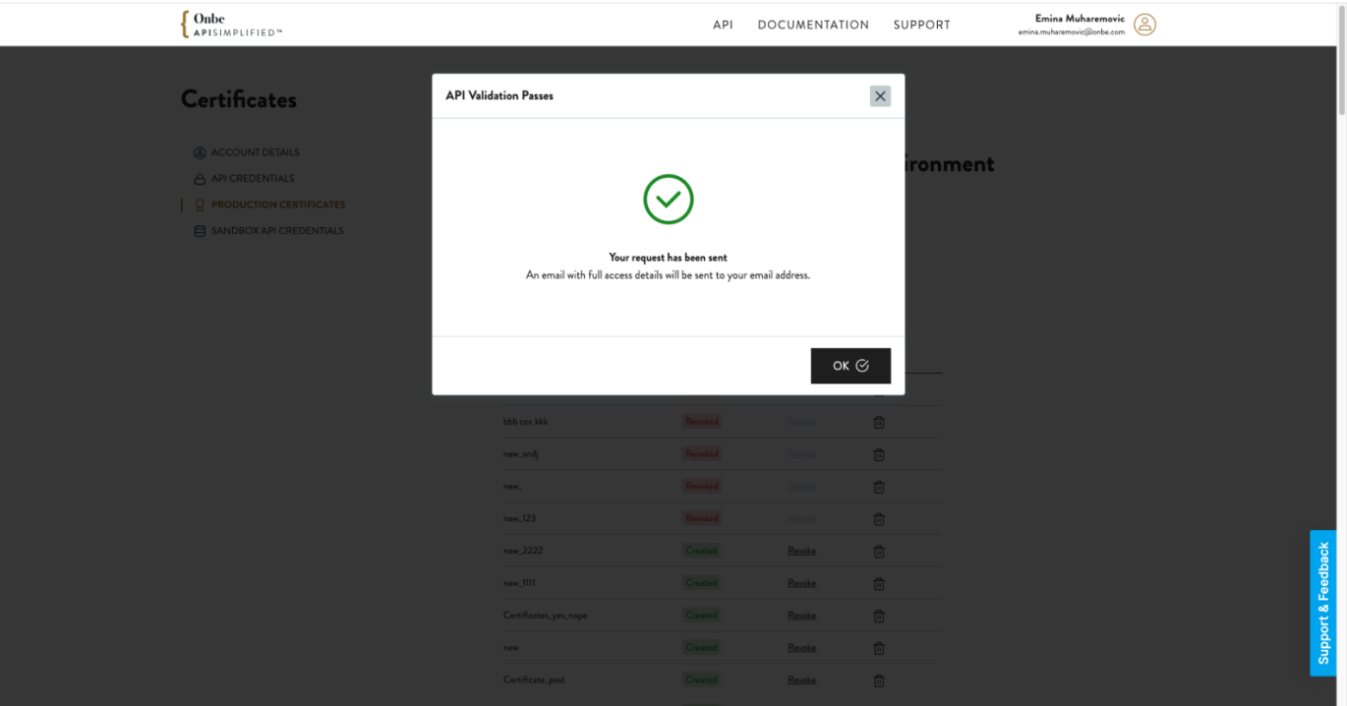Click the Created badge for Certificate_post

coord(701,679)
